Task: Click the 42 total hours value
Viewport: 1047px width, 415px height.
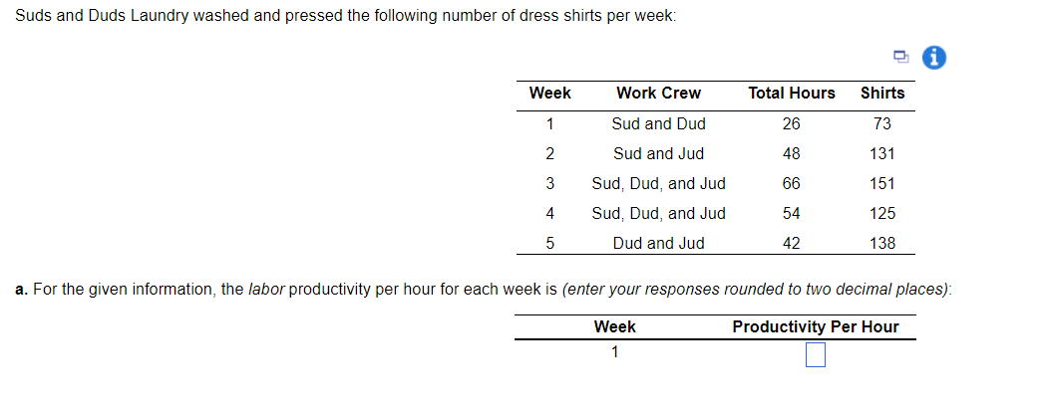Action: [792, 244]
